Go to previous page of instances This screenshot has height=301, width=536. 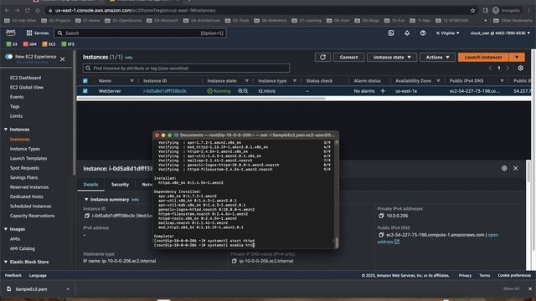pos(490,69)
